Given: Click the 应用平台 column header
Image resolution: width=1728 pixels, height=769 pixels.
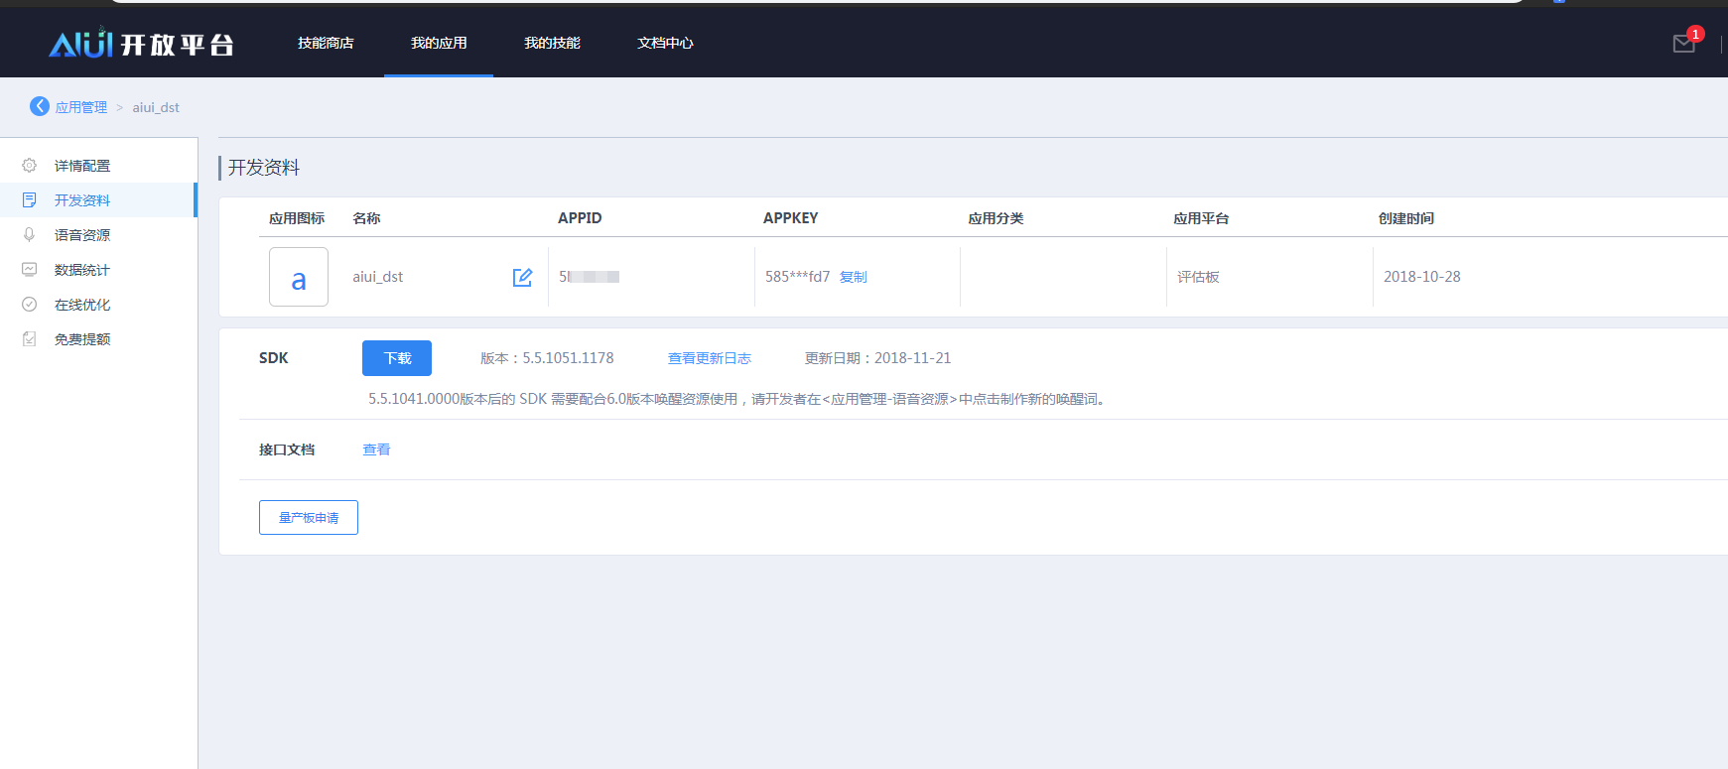Looking at the screenshot, I should click(1201, 218).
